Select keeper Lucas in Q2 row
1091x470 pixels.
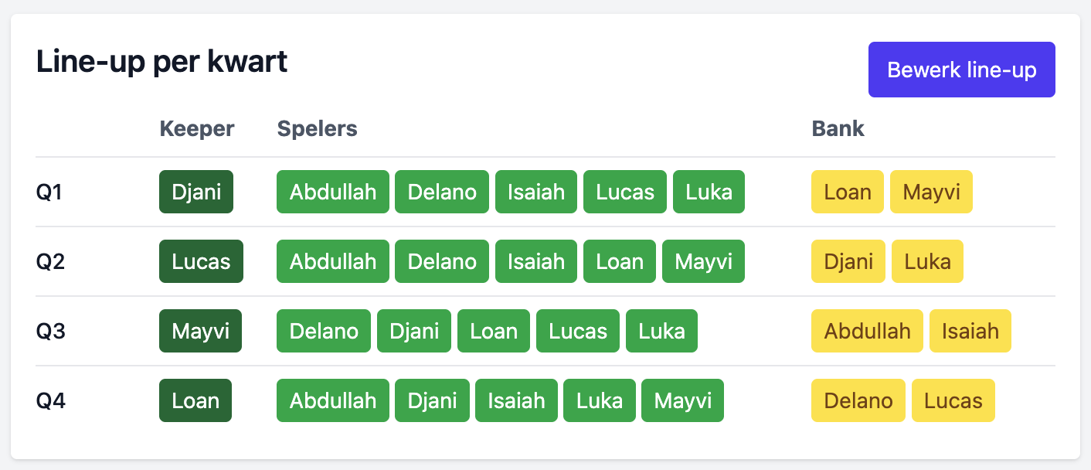pos(201,261)
